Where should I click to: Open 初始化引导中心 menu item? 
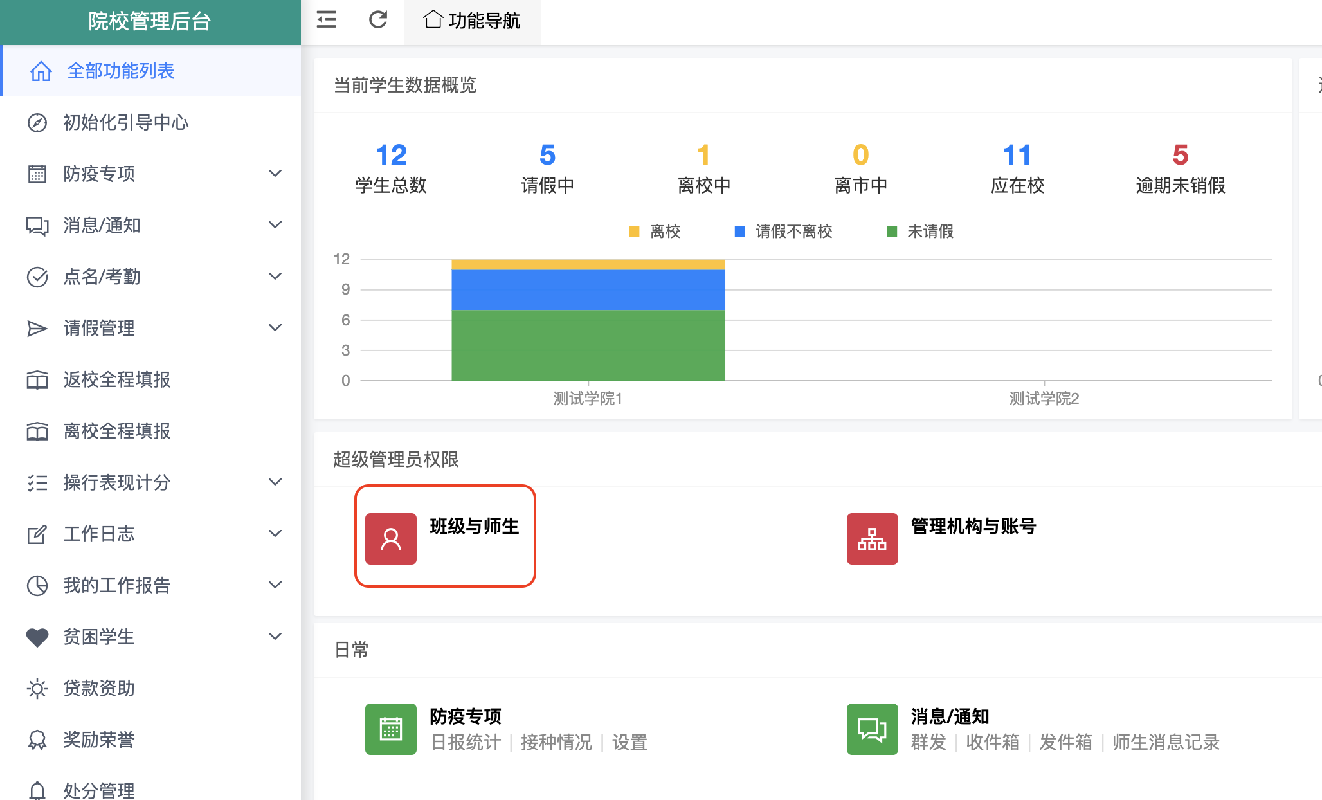150,122
